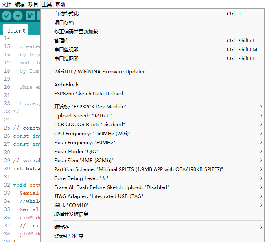Expand the 编程器 programmer submenu

click(x=61, y=227)
